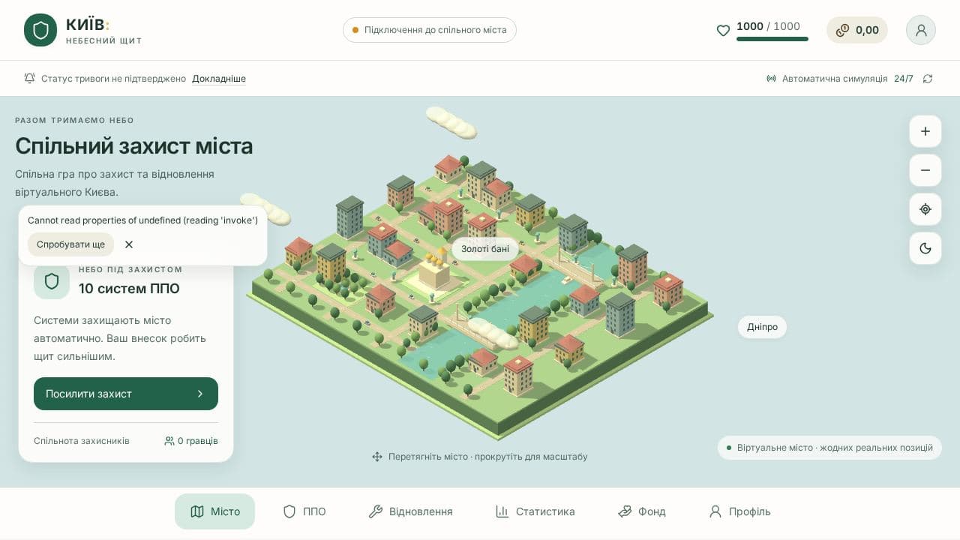960x540 pixels.
Task: Click the players group icon
Action: click(169, 441)
